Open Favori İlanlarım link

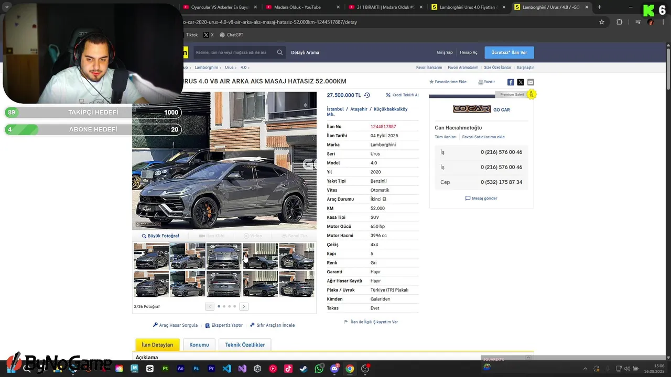(x=429, y=68)
